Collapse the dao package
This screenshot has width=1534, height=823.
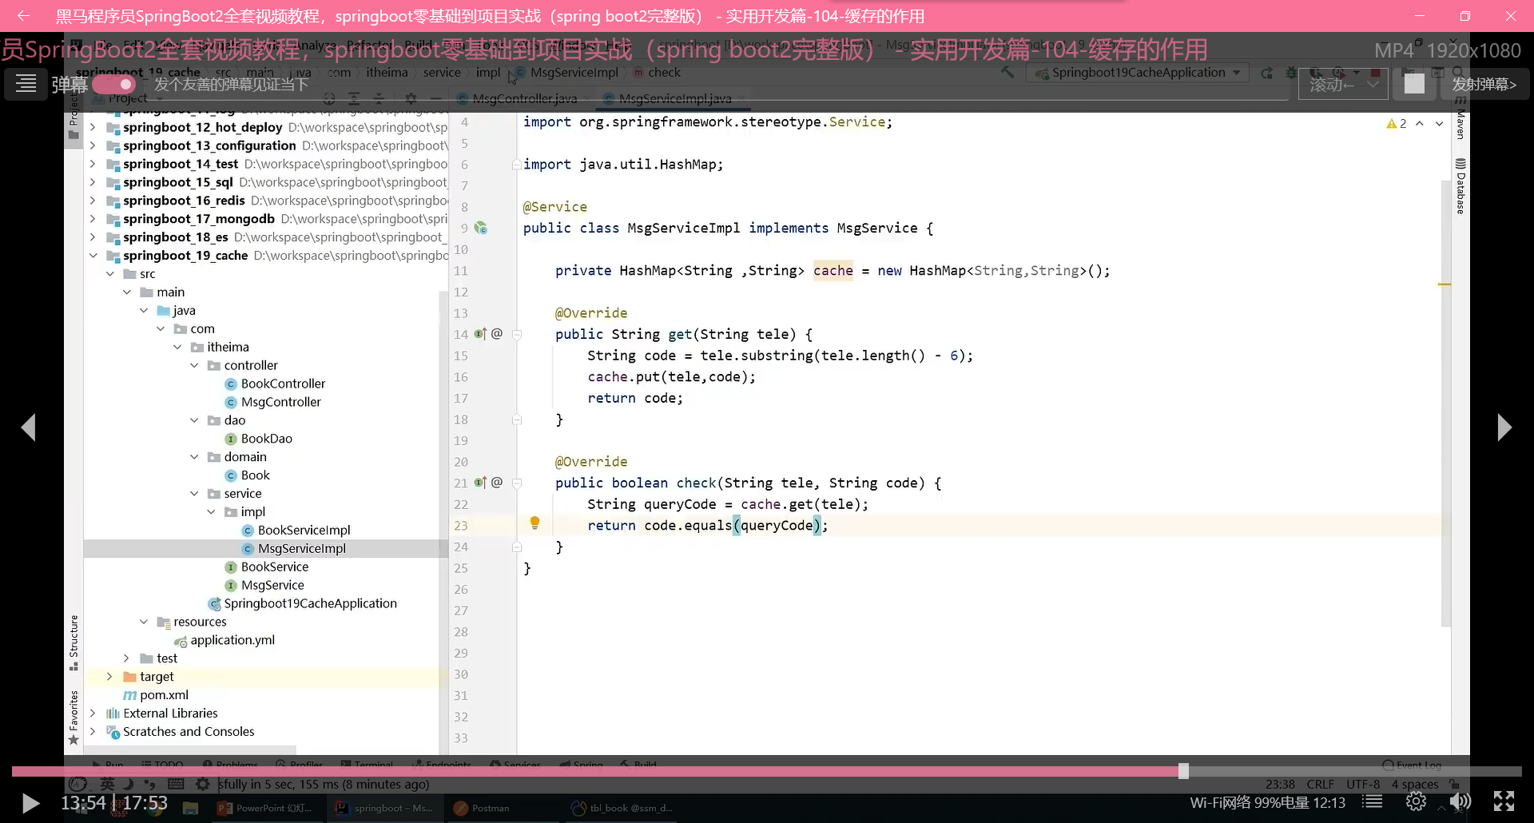tap(194, 420)
